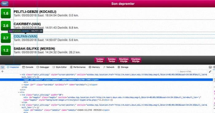Click the green 1.6 magnitude badge
Image resolution: width=215 pixels, height=113 pixels.
click(x=6, y=13)
